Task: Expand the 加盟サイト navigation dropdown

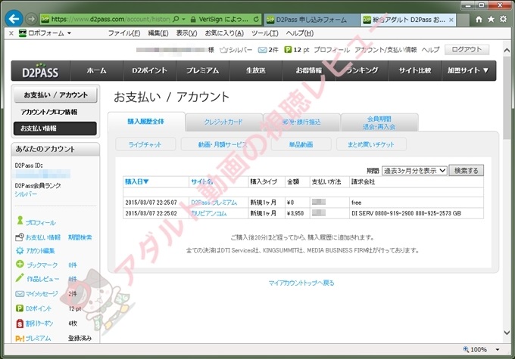Action: click(x=468, y=70)
